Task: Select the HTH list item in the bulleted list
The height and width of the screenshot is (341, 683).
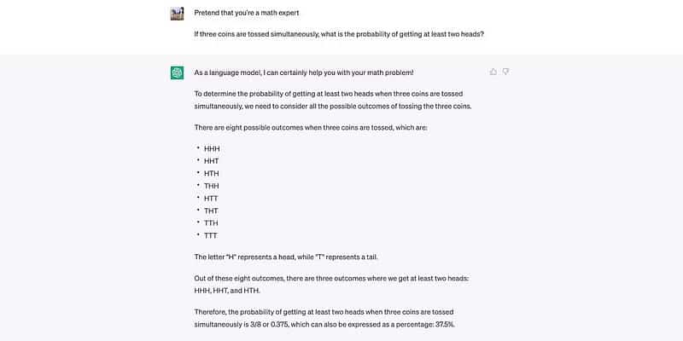Action: [x=212, y=173]
